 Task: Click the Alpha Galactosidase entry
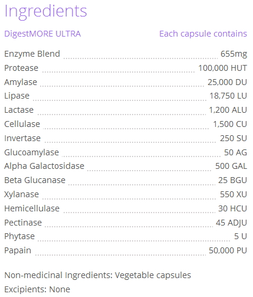tap(44, 166)
